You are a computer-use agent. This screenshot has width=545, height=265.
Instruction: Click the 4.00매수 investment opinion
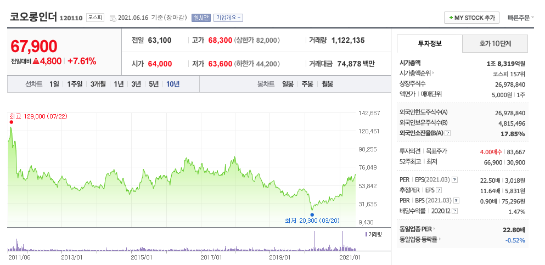(491, 152)
